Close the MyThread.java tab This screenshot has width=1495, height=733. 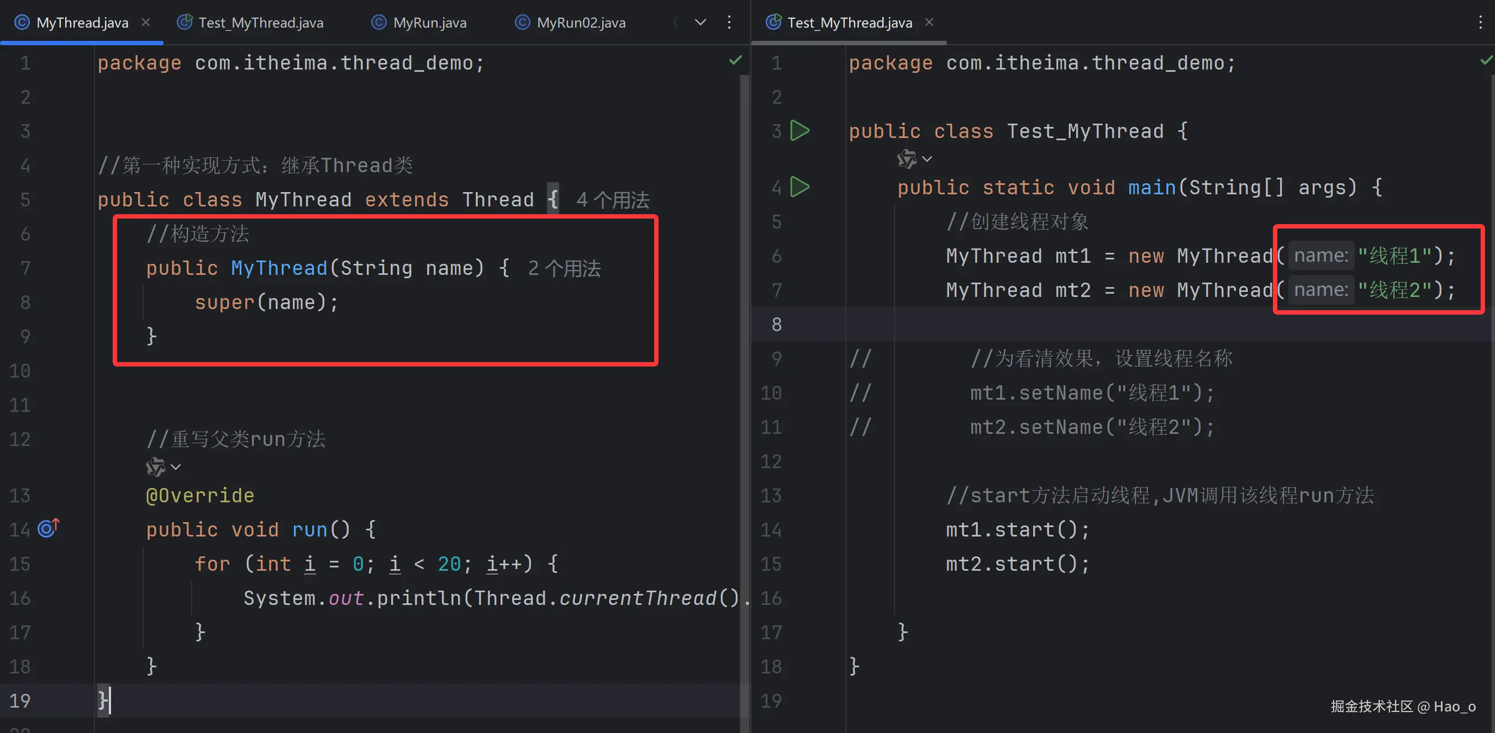click(x=146, y=22)
